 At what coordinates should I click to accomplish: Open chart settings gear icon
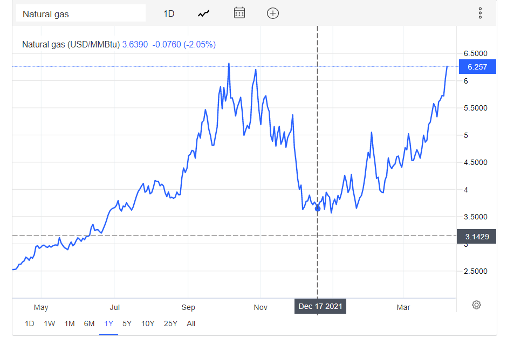click(476, 305)
